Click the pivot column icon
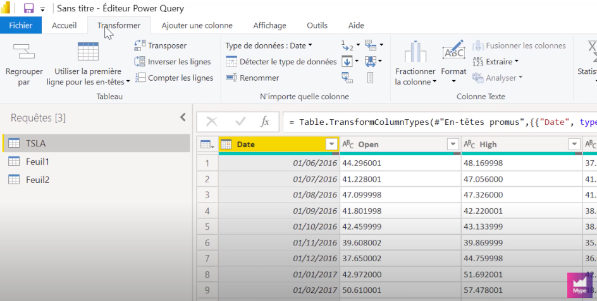This screenshot has height=301, width=597. 347,78
